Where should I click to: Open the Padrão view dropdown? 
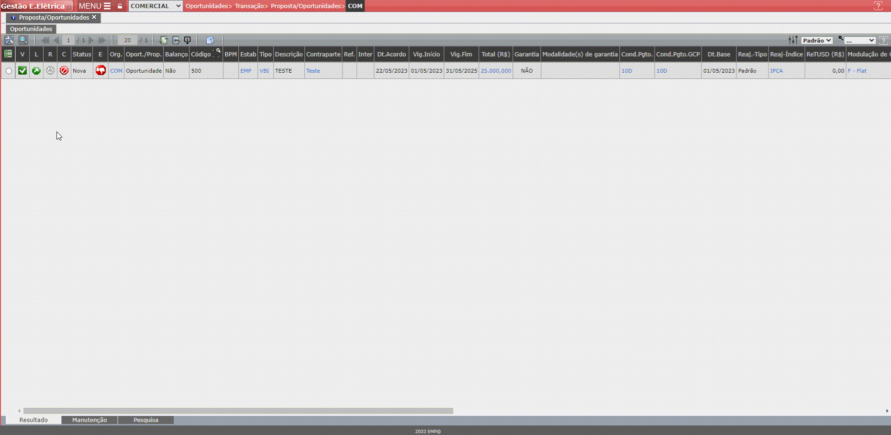[x=817, y=40]
